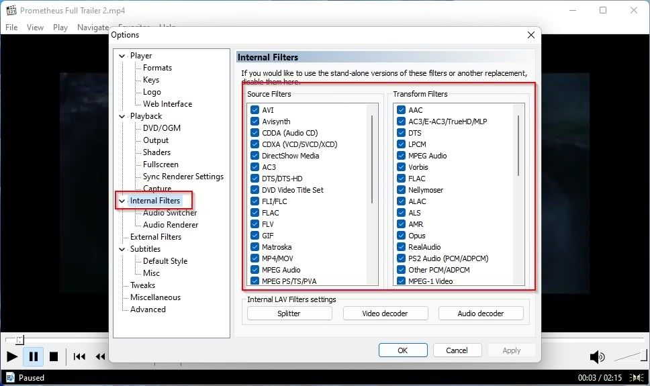
Task: Open the Play menu
Action: pos(60,28)
